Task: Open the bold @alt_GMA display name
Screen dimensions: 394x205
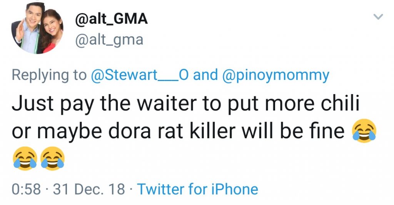Action: [x=110, y=18]
